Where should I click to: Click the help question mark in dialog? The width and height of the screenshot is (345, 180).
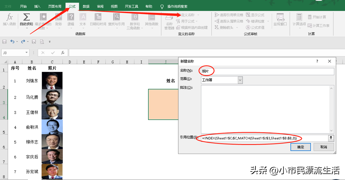317,61
